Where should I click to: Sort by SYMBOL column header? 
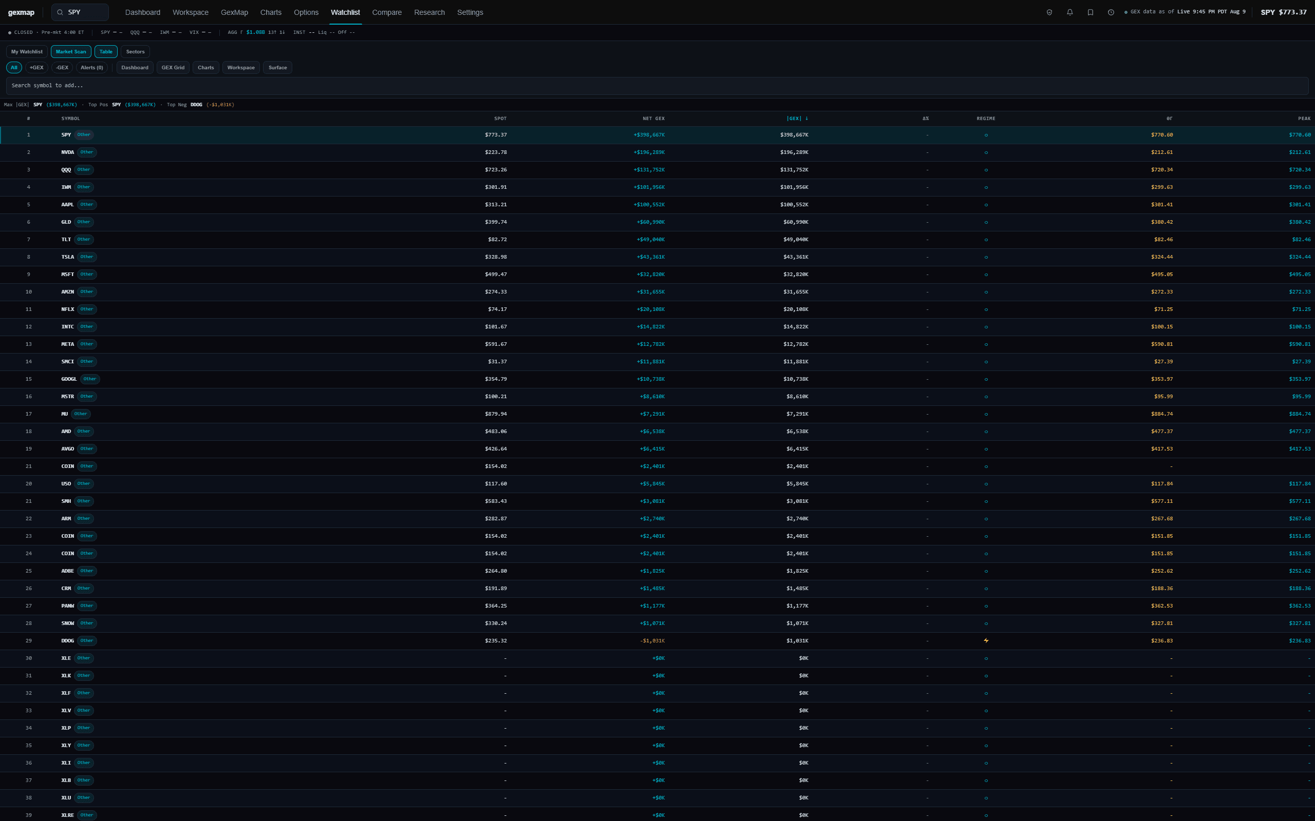pos(71,119)
